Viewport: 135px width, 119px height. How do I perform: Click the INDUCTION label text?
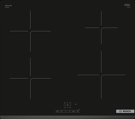[8, 6]
